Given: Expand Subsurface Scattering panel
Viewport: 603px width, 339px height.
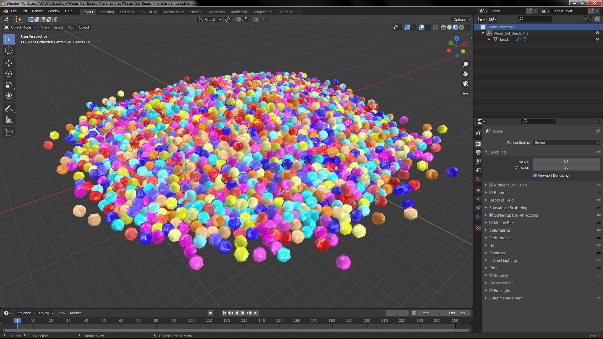Looking at the screenshot, I should (x=508, y=207).
